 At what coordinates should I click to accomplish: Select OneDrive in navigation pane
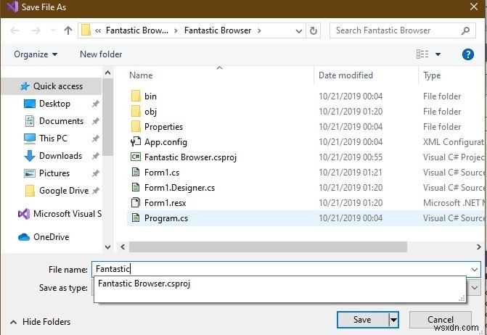(x=44, y=237)
